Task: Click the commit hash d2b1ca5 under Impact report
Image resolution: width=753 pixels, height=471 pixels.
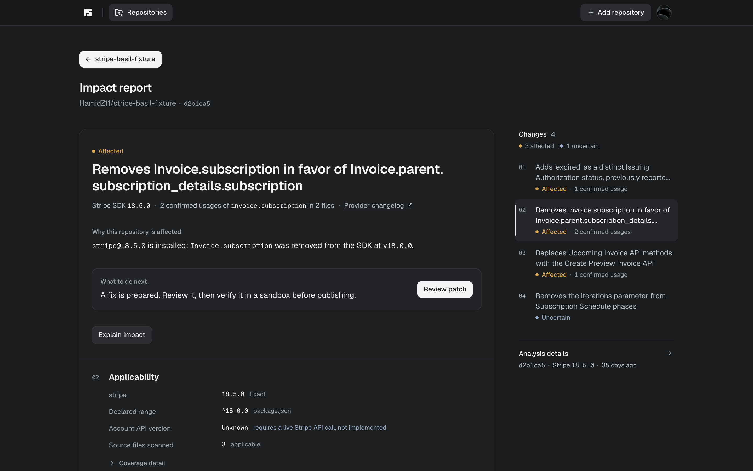Action: (x=197, y=104)
